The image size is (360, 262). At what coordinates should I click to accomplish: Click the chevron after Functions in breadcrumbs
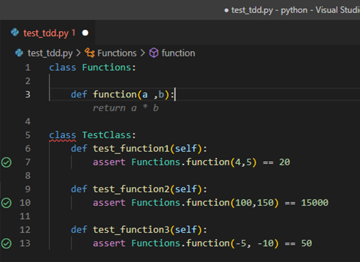click(x=143, y=53)
